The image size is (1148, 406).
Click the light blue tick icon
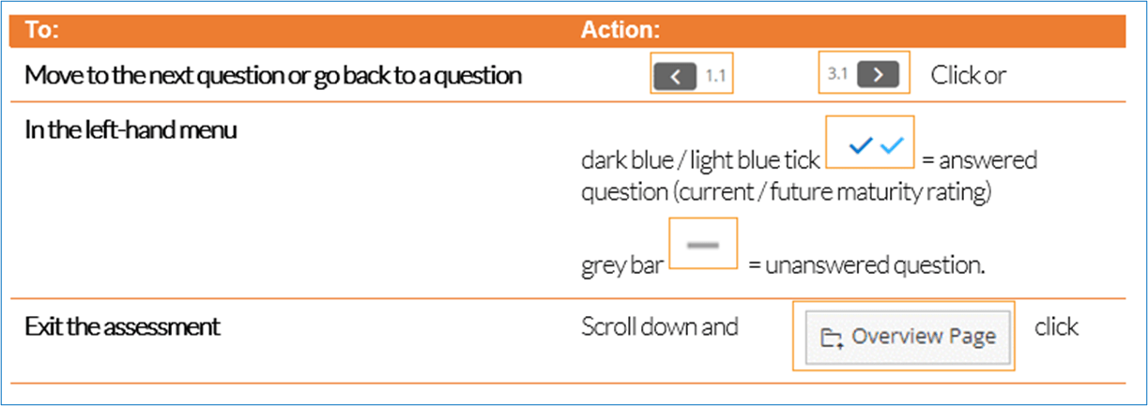click(891, 144)
